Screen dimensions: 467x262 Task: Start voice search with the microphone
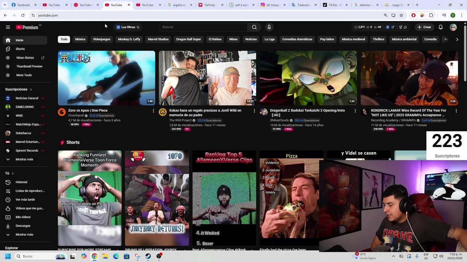(269, 27)
